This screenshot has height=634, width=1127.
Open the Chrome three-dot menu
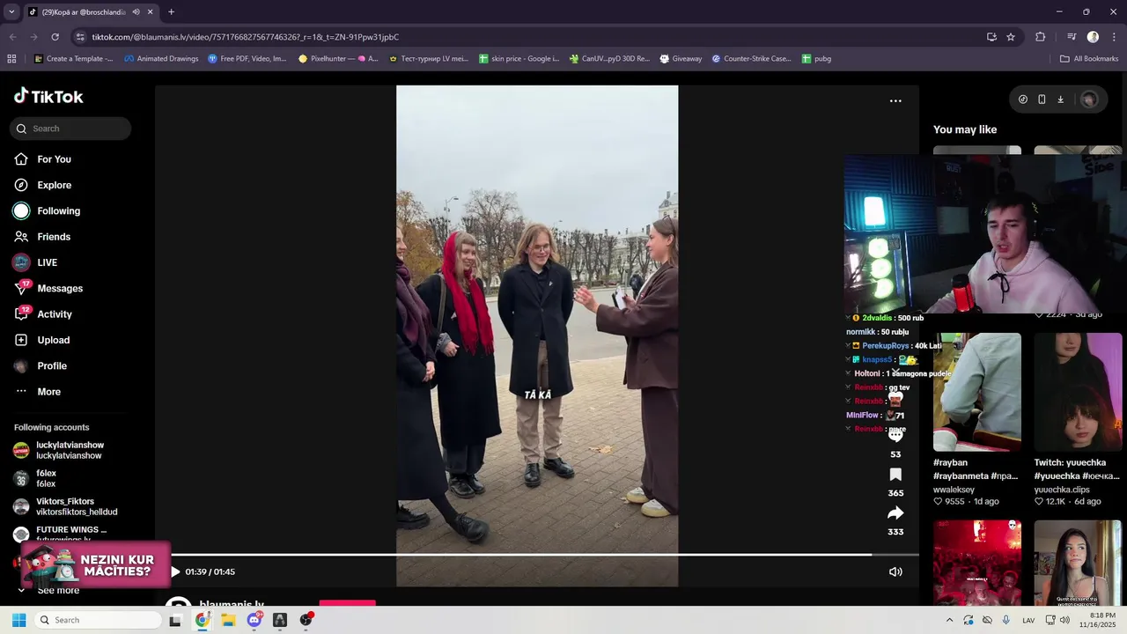click(1115, 37)
